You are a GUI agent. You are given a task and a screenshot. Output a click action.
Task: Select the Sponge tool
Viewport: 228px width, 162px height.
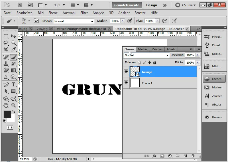pyautogui.click(x=13, y=77)
